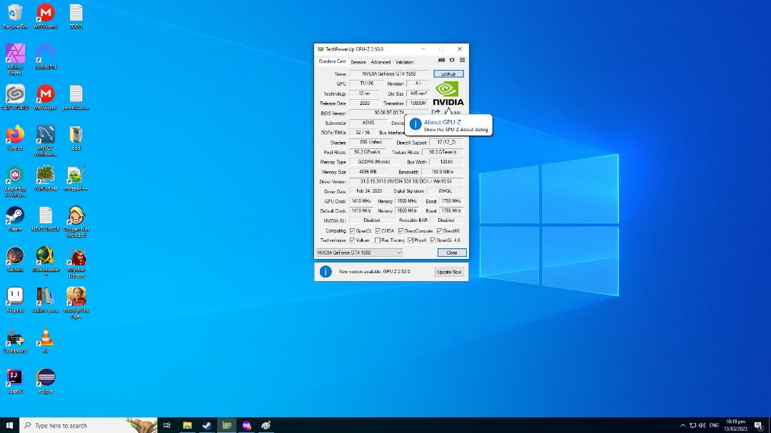The height and width of the screenshot is (433, 771).
Task: Click the NVIDIA logo in GPU-Z
Action: (448, 93)
